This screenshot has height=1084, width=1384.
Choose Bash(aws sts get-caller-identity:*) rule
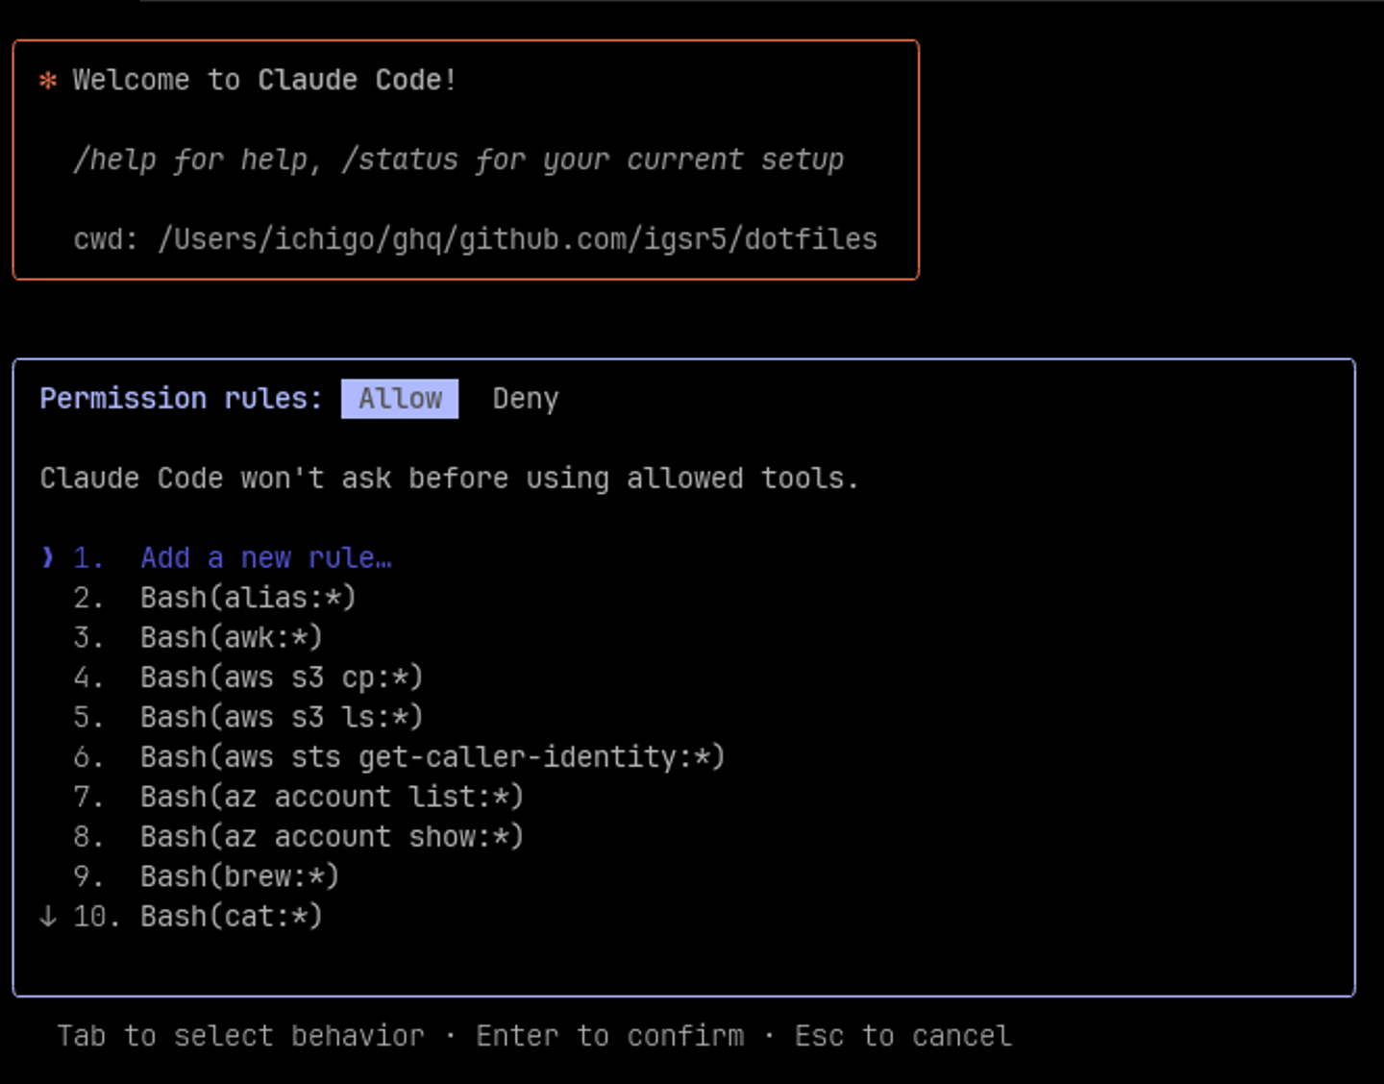point(432,757)
